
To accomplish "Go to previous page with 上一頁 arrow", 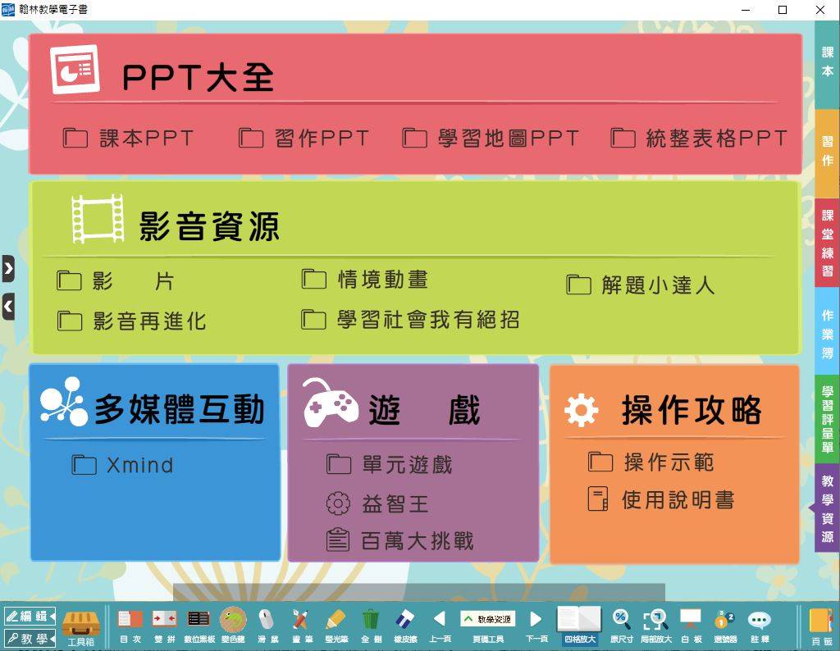I will pos(440,626).
